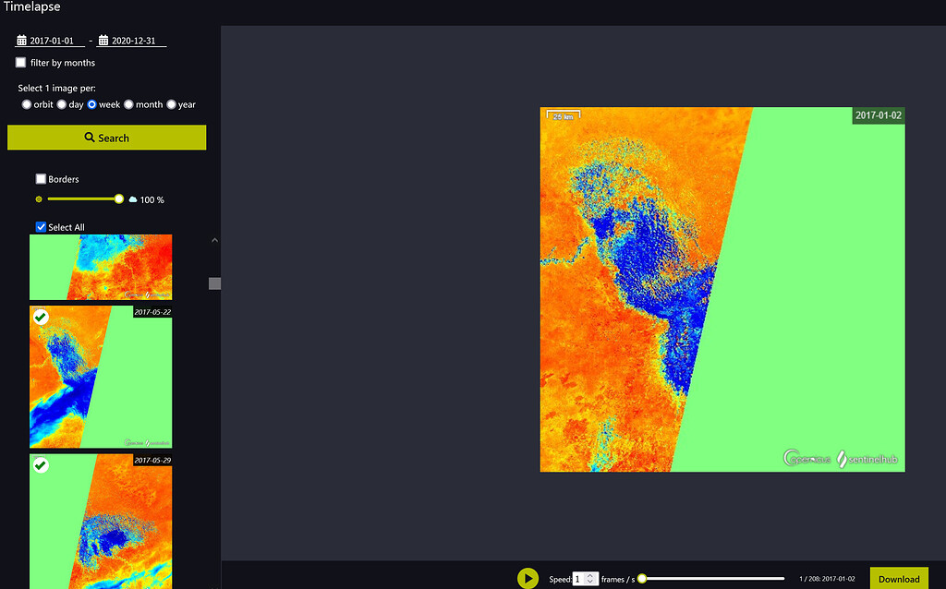Viewport: 946px width, 589px height.
Task: Click the frame timeline slider track
Action: 711,579
